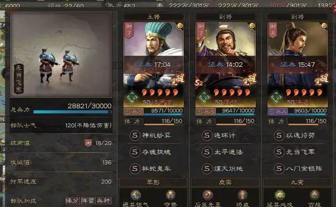Click the 避其锐气 formation skill icon
Image resolution: width=336 pixels, height=207 pixels.
136,195
